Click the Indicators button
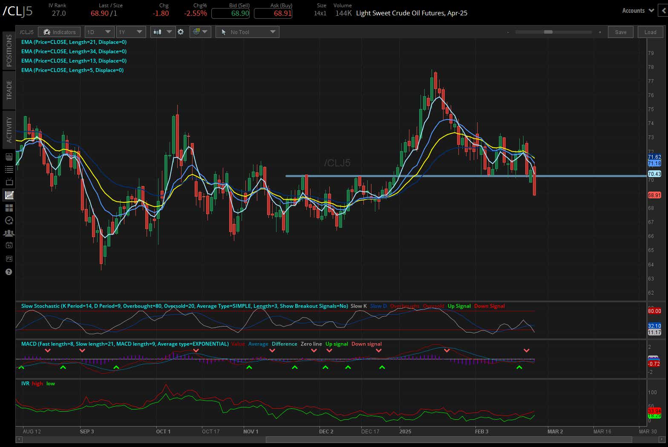Image resolution: width=668 pixels, height=447 pixels. [x=59, y=32]
